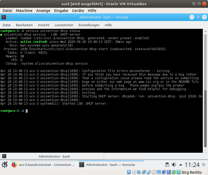Image resolution: width=208 pixels, height=175 pixels.
Task: Open VirtualBox Datei menu
Action: [x=7, y=11]
